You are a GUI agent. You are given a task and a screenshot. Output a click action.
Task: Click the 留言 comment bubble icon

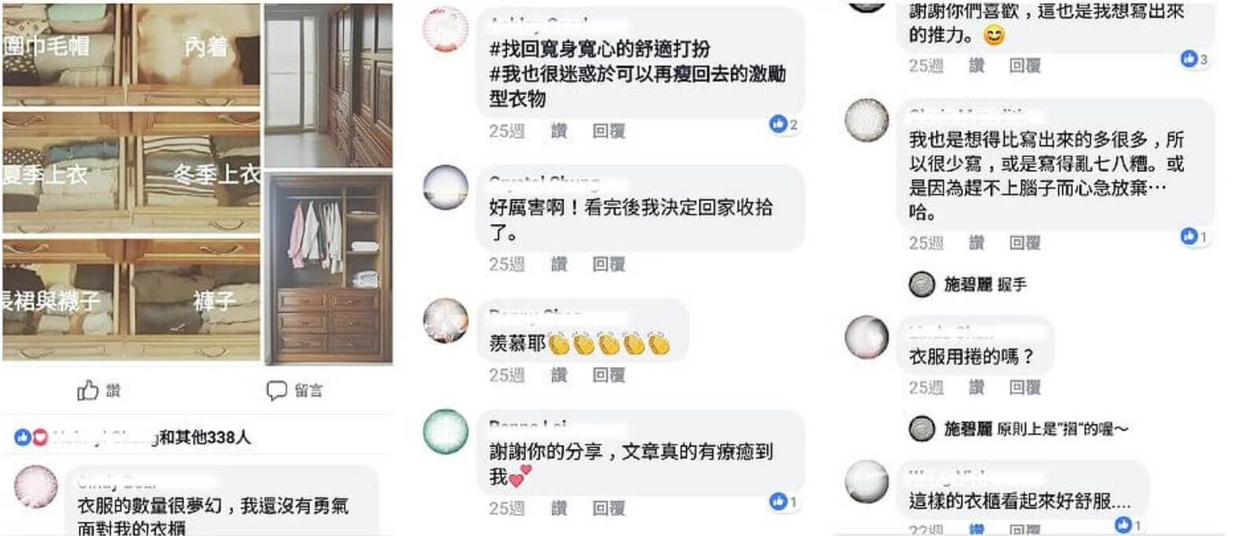point(276,390)
